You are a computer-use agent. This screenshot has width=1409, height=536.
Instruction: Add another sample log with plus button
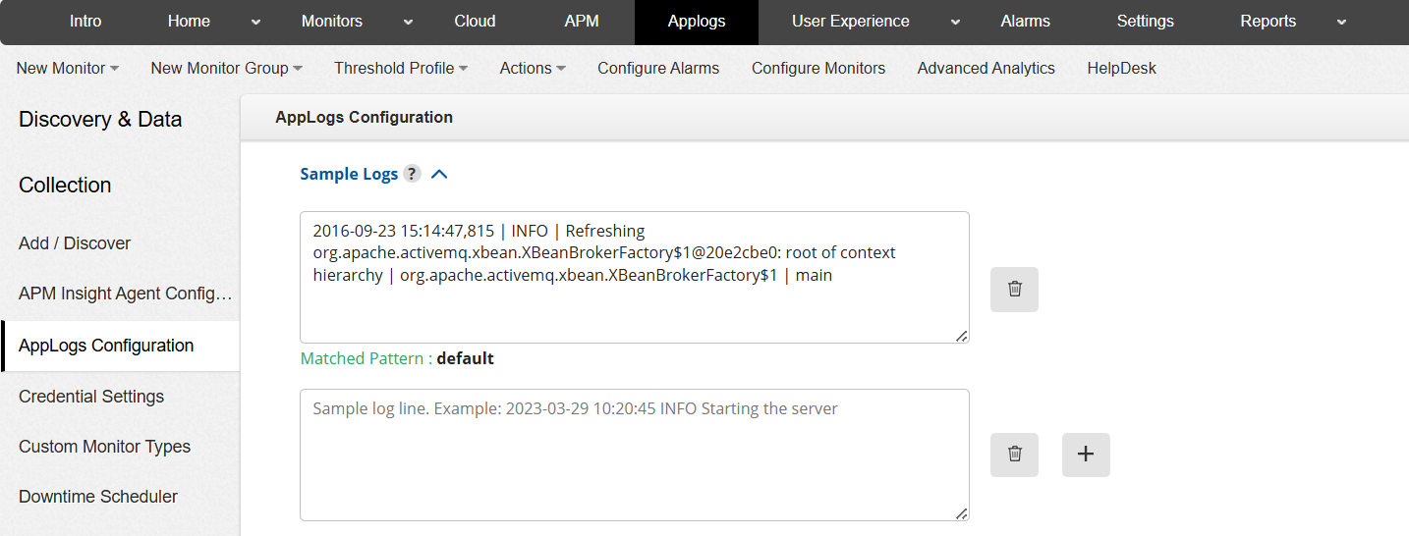(x=1086, y=454)
